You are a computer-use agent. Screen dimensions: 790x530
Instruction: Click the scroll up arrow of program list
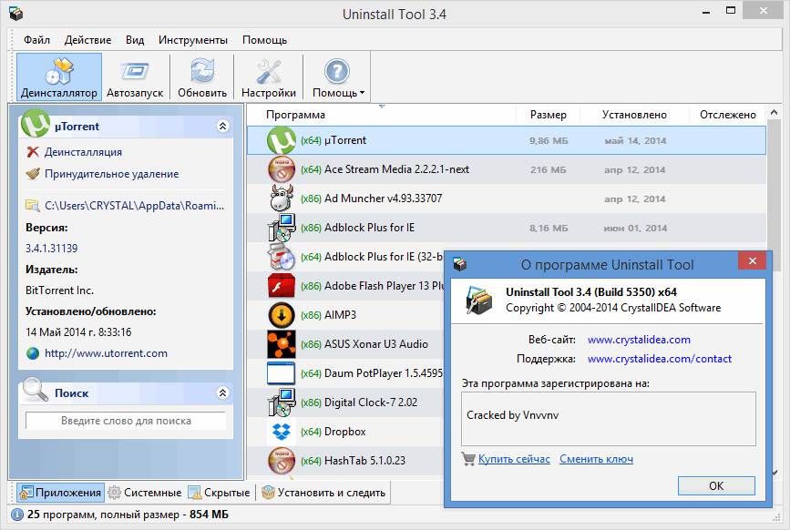click(x=775, y=112)
